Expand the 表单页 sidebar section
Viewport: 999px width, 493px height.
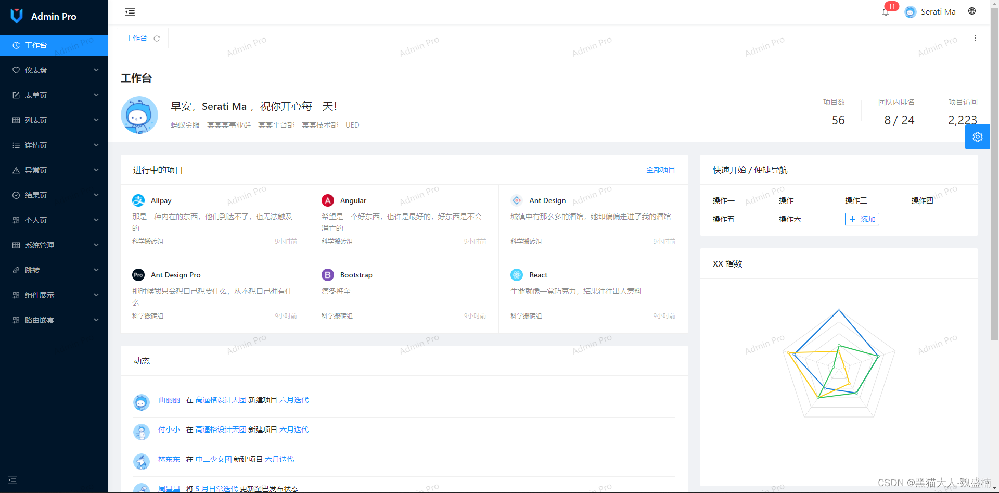coord(35,95)
